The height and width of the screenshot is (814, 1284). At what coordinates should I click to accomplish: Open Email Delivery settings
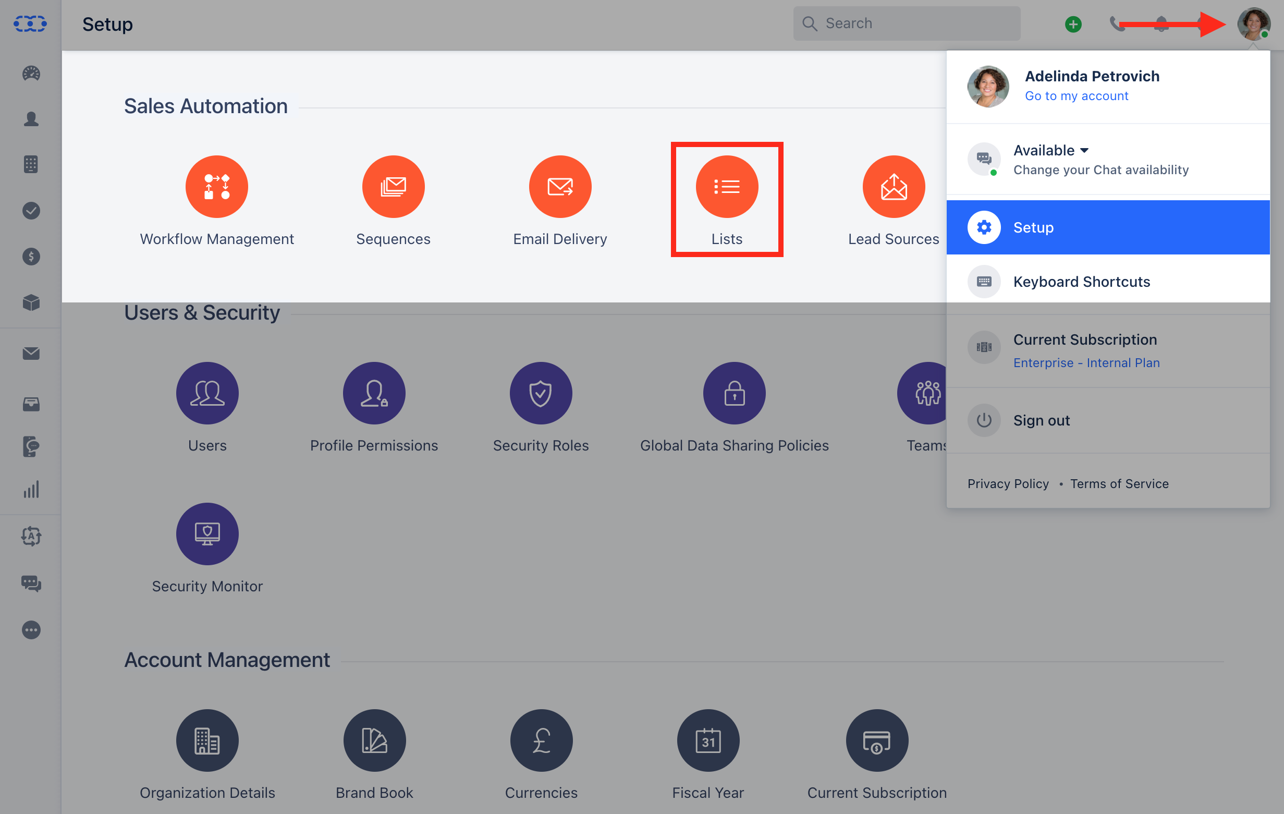(x=560, y=187)
